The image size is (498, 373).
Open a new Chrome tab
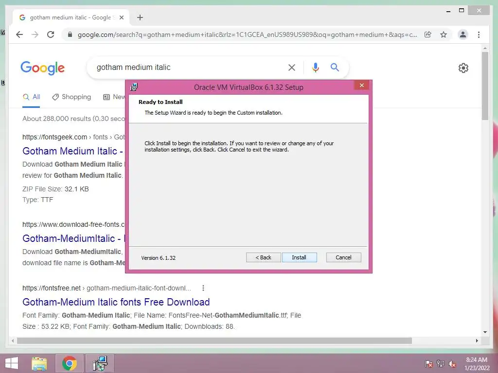coord(140,17)
